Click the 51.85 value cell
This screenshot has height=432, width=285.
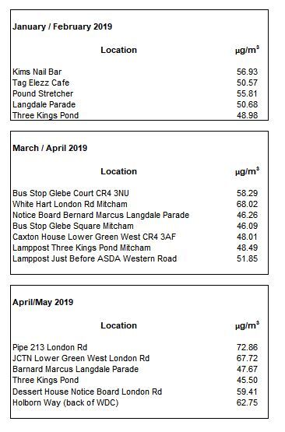(248, 258)
